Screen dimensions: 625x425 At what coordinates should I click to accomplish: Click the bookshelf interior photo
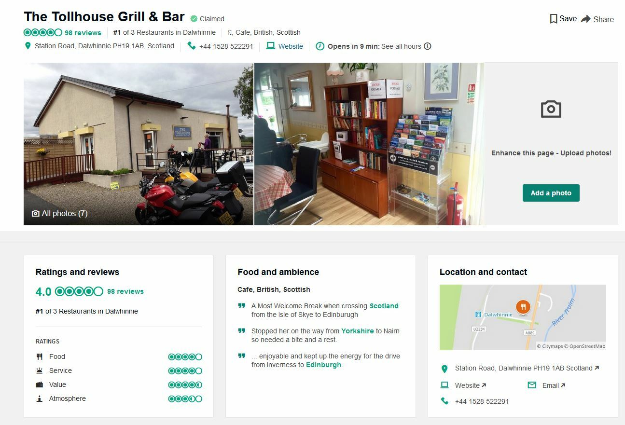pyautogui.click(x=369, y=144)
